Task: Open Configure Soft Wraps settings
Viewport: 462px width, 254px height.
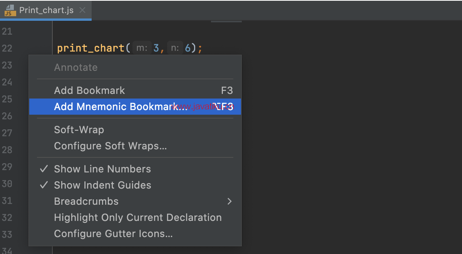Action: pyautogui.click(x=135, y=146)
